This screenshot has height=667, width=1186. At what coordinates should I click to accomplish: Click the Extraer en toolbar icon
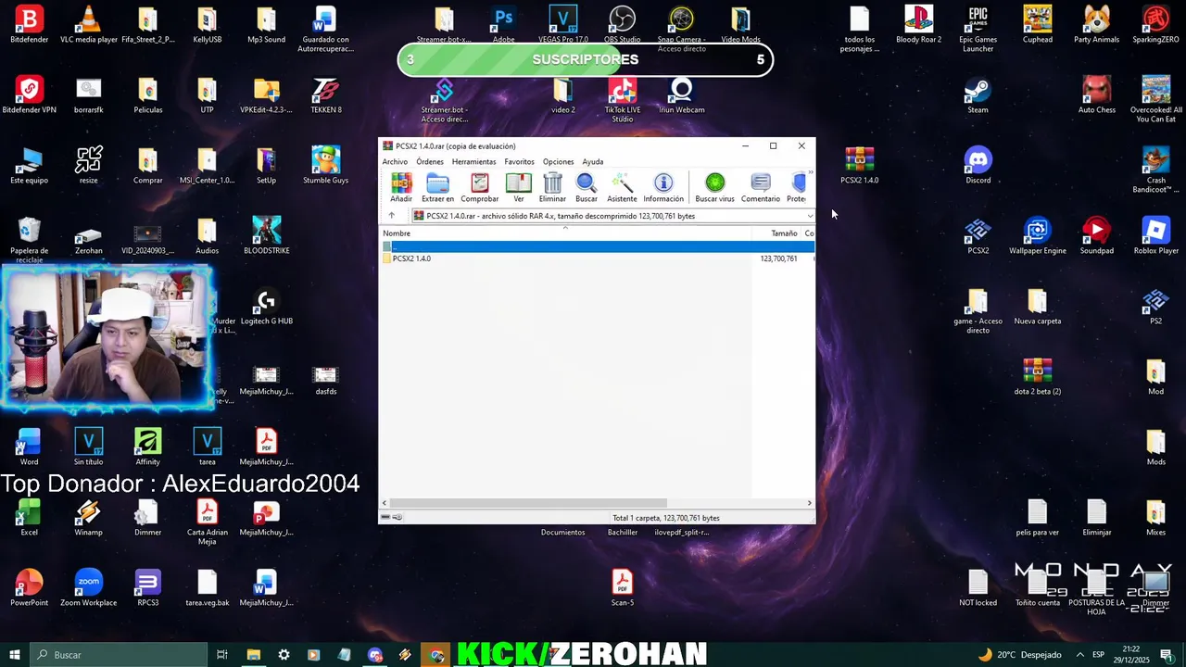click(x=437, y=187)
